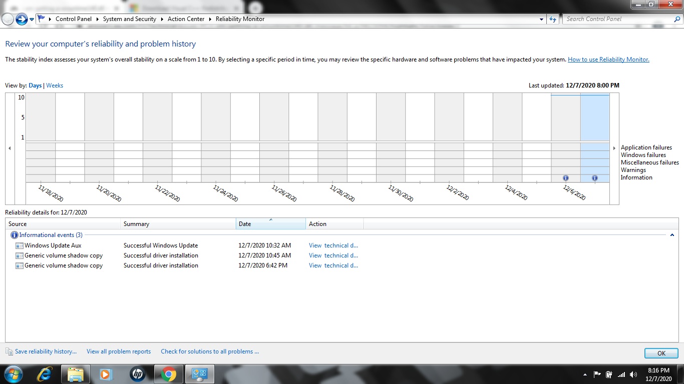The height and width of the screenshot is (384, 684).
Task: Click the OK button
Action: (x=661, y=353)
